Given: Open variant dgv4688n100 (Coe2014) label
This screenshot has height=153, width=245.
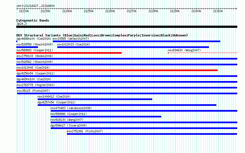Looking at the screenshot, I should 34,39.
